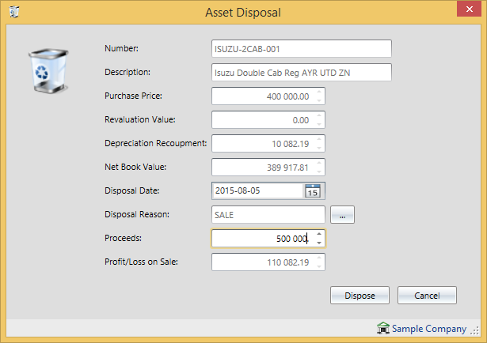Click the Sample Company building icon
The width and height of the screenshot is (487, 343).
383,329
